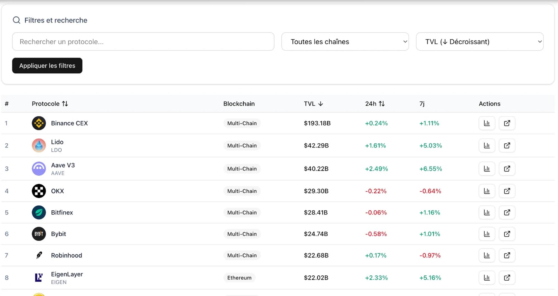Click the Robinhood protocol name
The width and height of the screenshot is (558, 296).
66,255
